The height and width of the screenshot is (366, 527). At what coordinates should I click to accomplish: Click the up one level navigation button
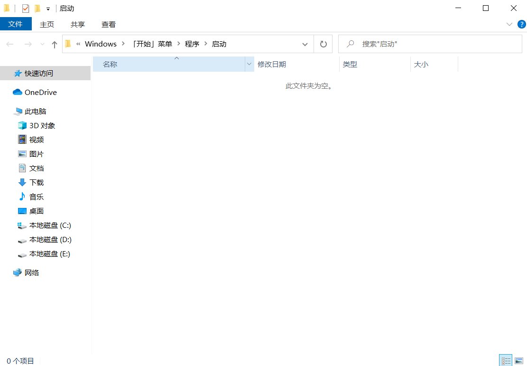[54, 44]
